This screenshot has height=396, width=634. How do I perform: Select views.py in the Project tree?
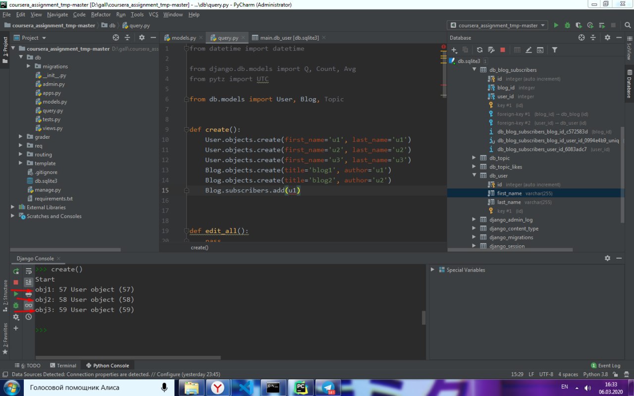tap(53, 128)
